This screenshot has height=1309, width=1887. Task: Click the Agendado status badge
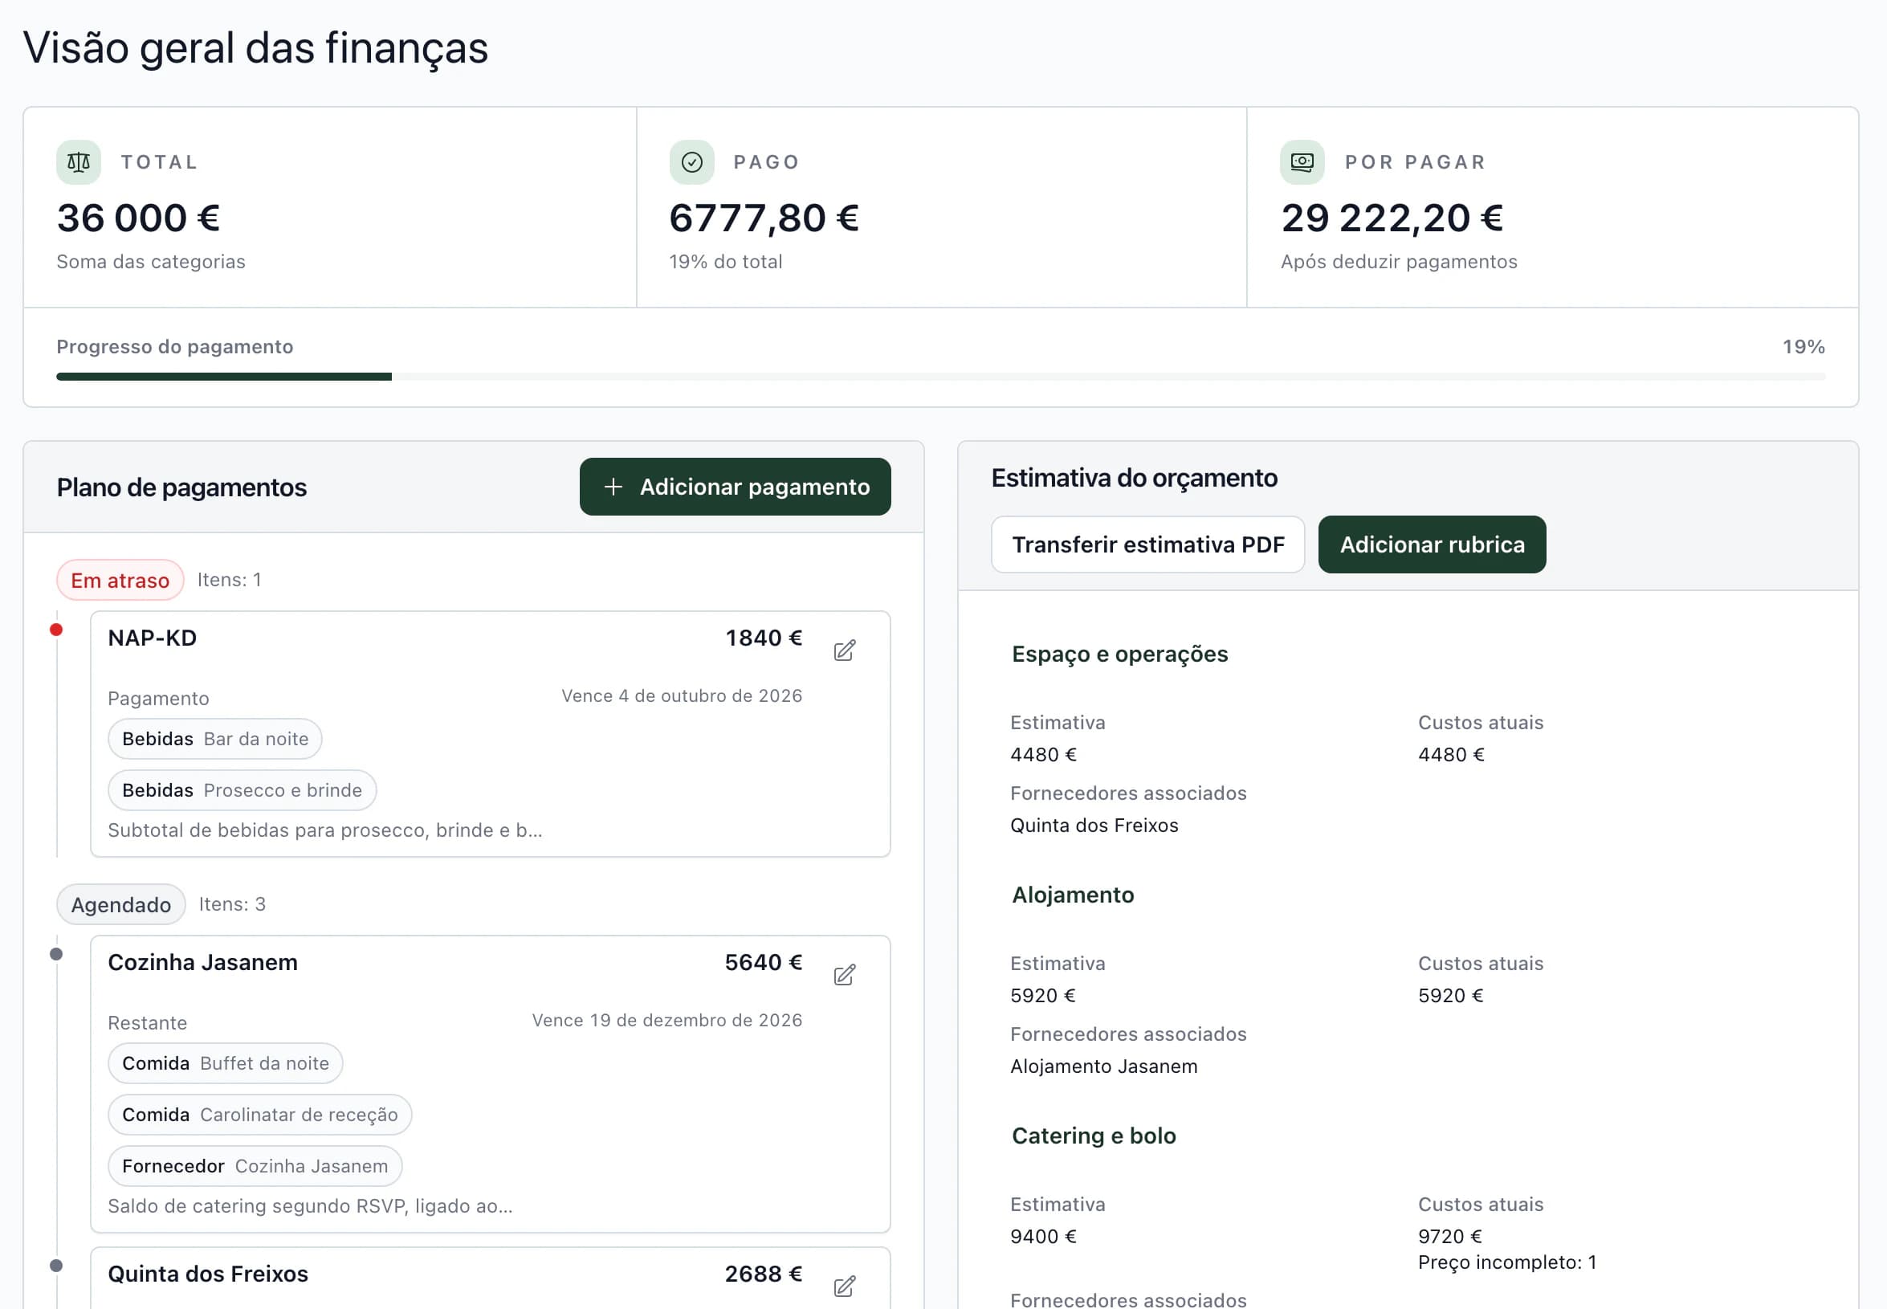click(121, 903)
